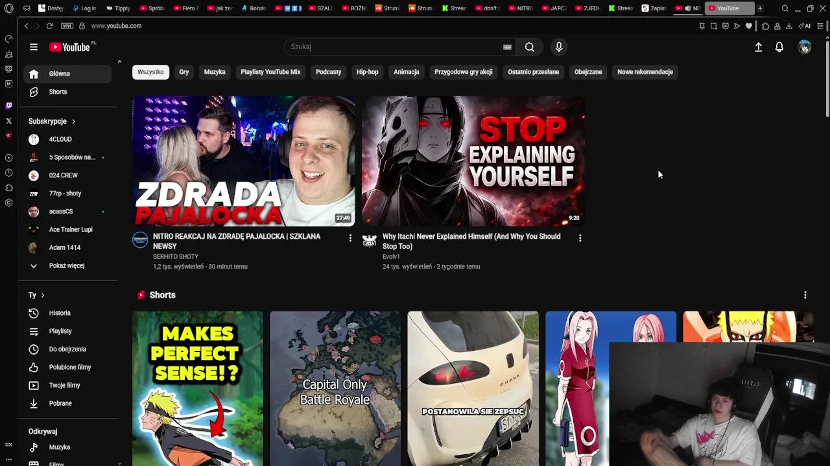Screen dimensions: 830x466
Task: Open acassCS subscription channel
Action: [67, 212]
